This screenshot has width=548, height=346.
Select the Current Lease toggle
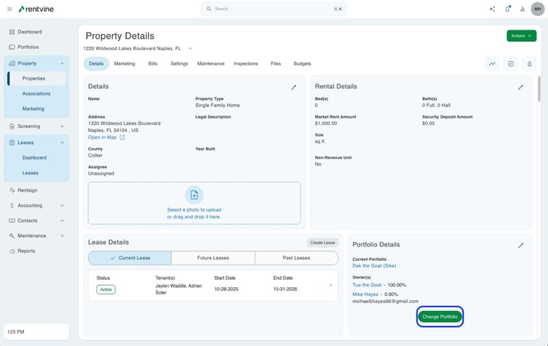(130, 258)
